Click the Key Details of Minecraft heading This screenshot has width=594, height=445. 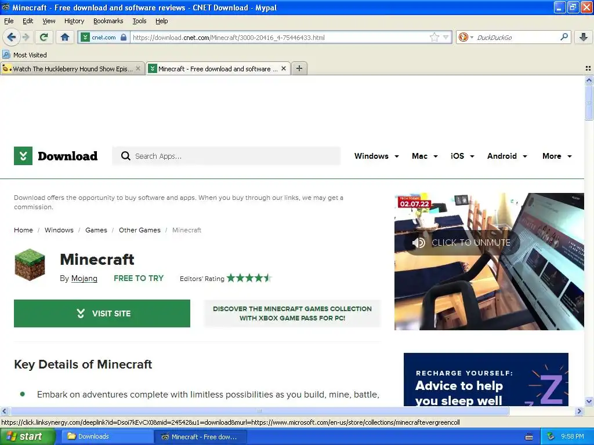[83, 364]
